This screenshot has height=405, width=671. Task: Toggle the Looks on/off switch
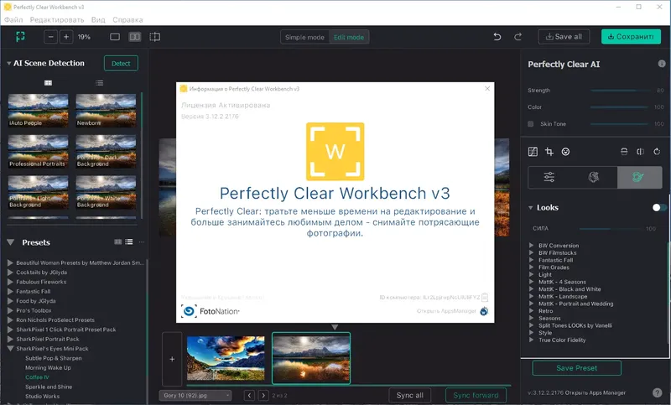pyautogui.click(x=659, y=207)
